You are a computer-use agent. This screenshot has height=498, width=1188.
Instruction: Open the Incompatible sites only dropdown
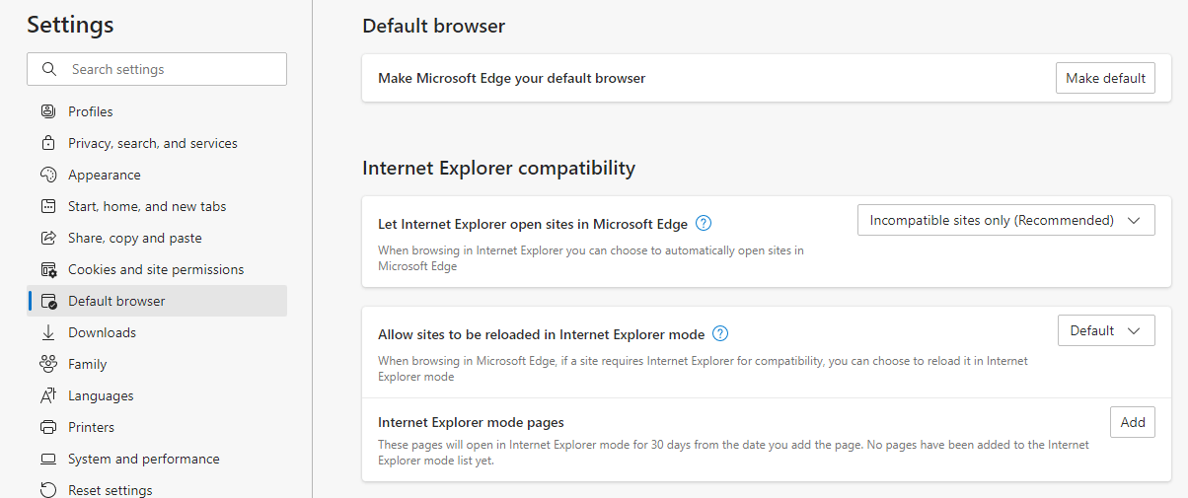[1005, 220]
